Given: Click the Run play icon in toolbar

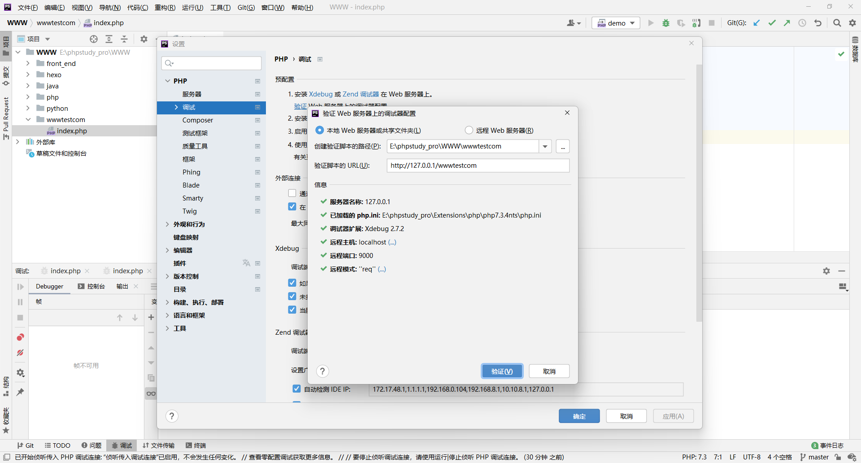Looking at the screenshot, I should (651, 23).
